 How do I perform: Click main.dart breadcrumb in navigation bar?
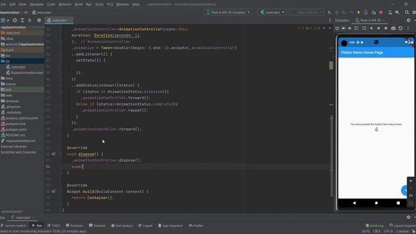tap(42, 12)
